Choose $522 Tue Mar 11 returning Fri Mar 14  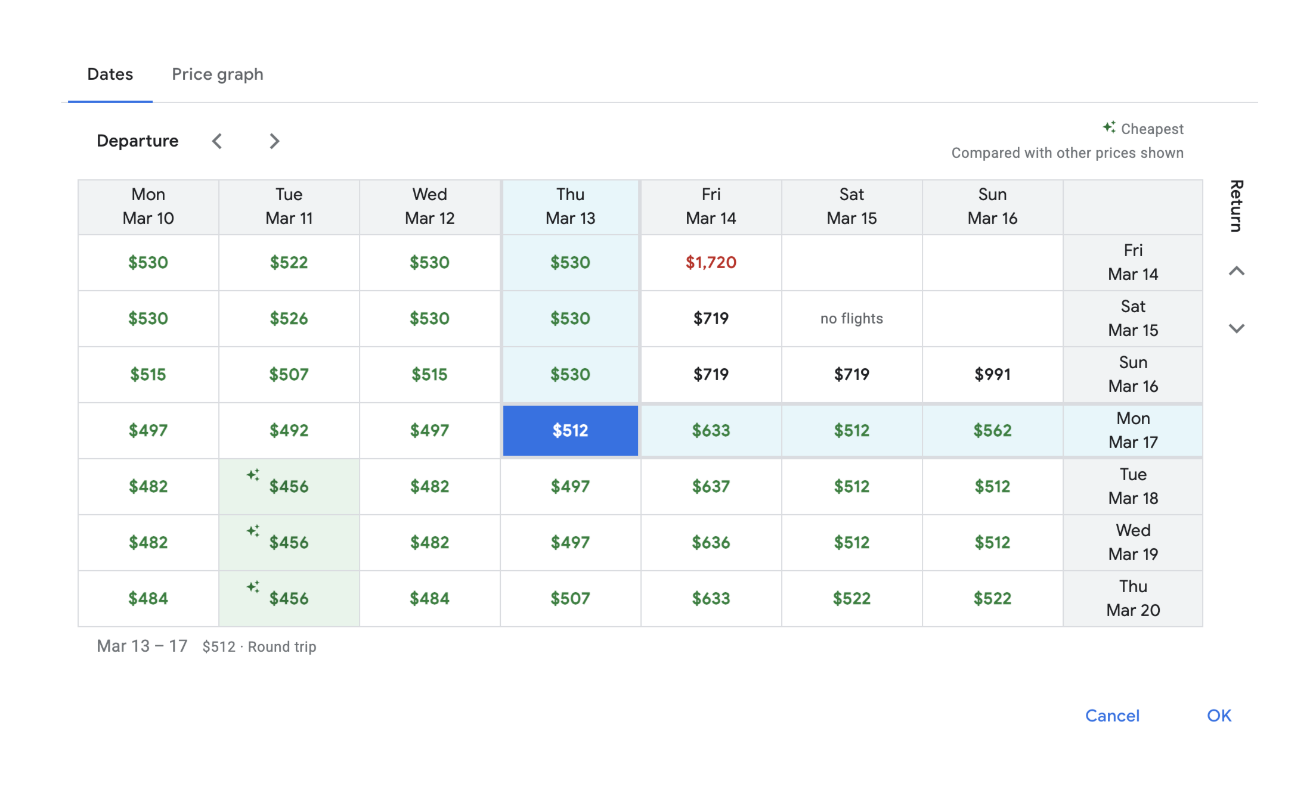pyautogui.click(x=289, y=263)
